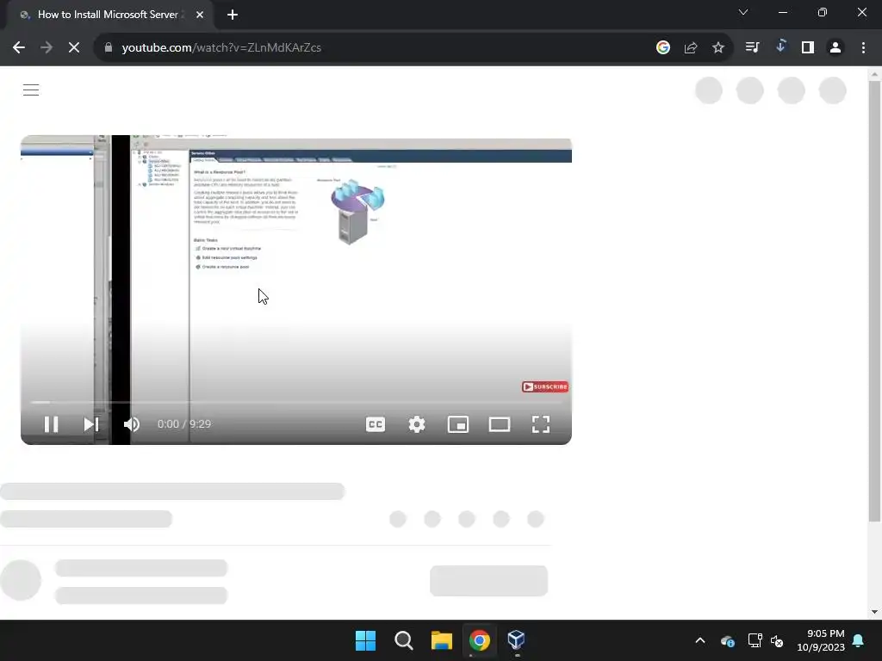Open clock showing 9:05 PM
This screenshot has height=661, width=882.
(821, 640)
